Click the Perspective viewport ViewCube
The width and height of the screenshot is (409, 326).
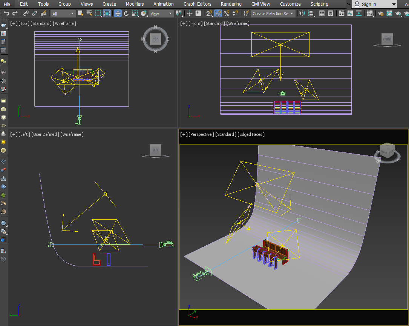pyautogui.click(x=387, y=152)
